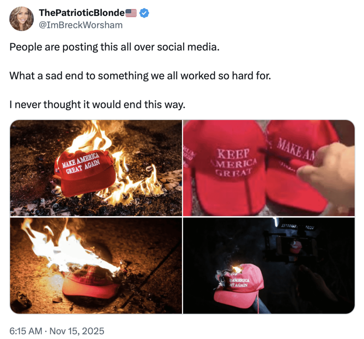Click the Nov 15, 2025 date
364x339 pixels.
[77, 331]
